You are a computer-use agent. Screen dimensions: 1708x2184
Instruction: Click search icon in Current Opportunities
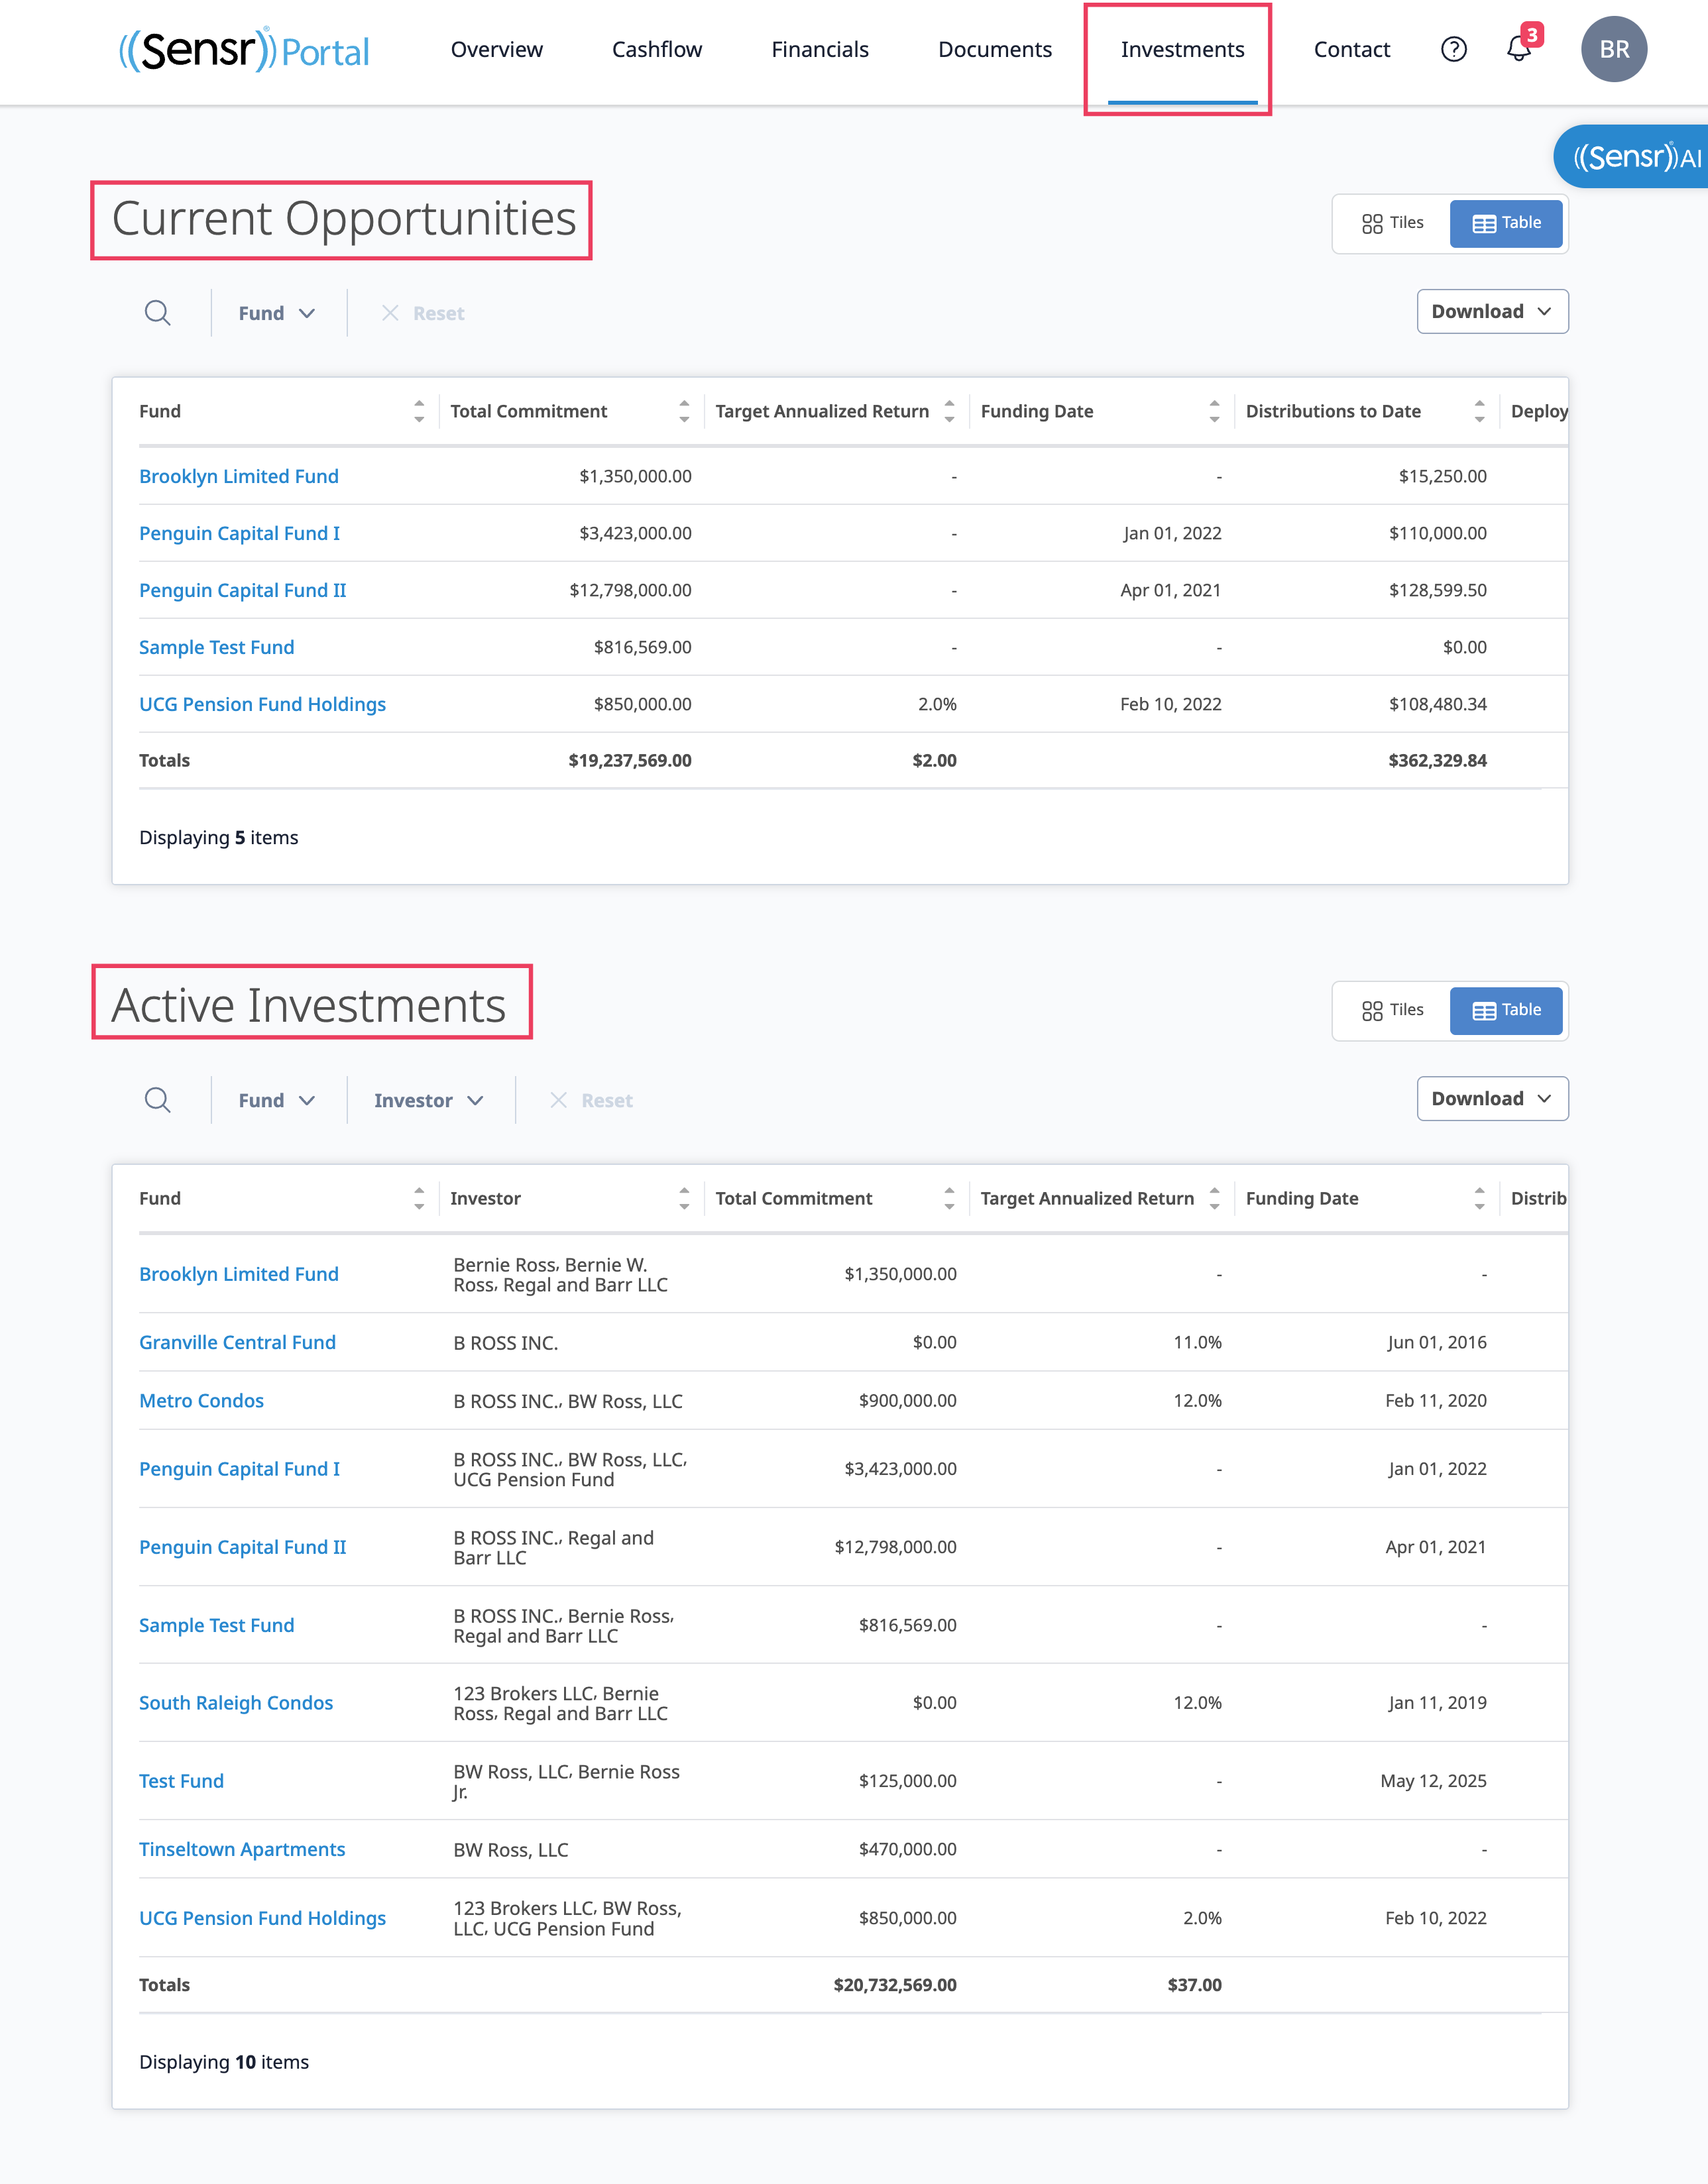point(157,313)
